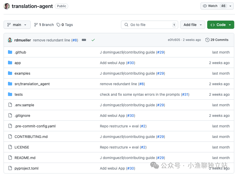
Task: Open the README.md file
Action: point(25,158)
